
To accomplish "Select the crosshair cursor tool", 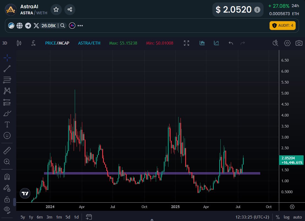I will click(7, 58).
